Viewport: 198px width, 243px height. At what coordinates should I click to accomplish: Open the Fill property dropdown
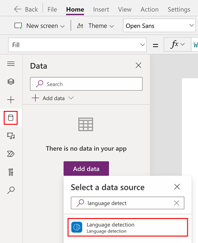(x=77, y=45)
